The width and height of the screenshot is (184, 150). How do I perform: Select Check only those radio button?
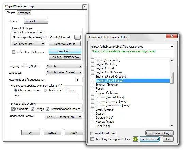tap(16, 90)
